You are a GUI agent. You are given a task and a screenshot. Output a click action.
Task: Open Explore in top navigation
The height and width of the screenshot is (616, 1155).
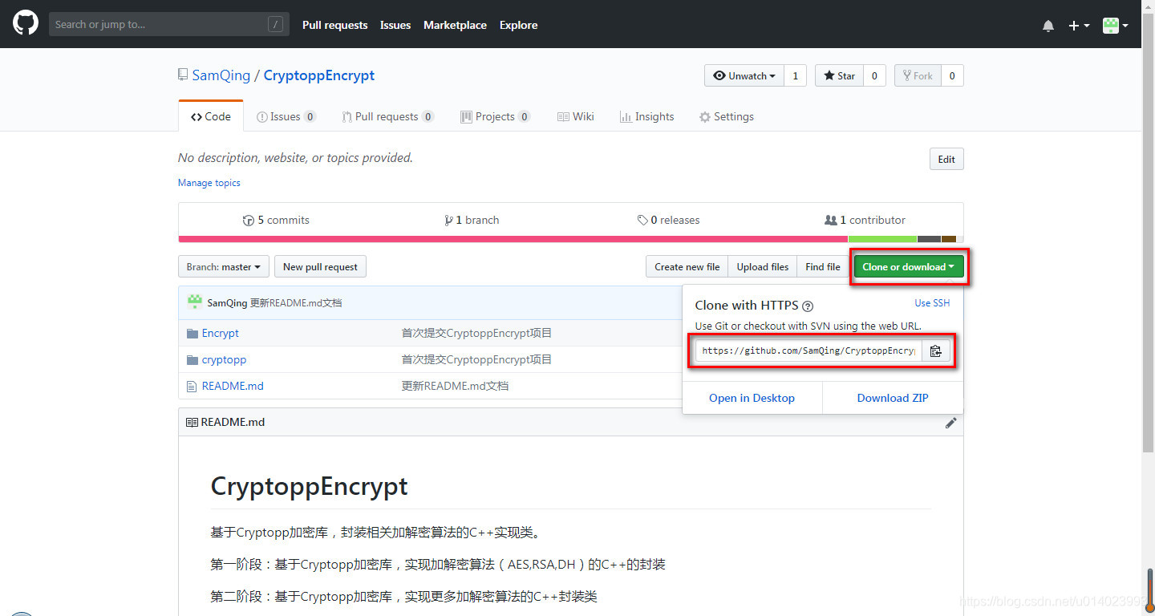[518, 25]
